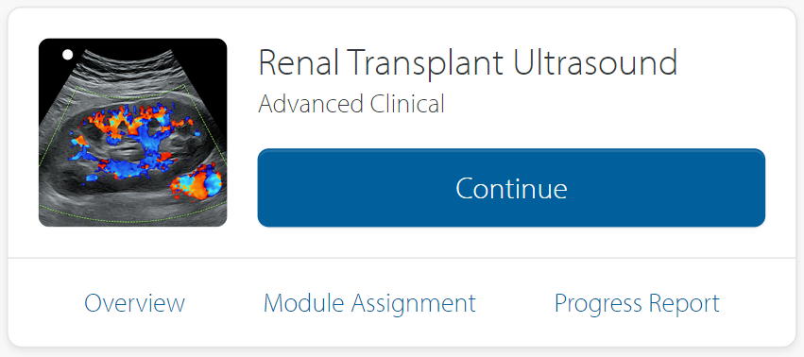
Task: View the Progress Report link
Action: click(x=637, y=302)
